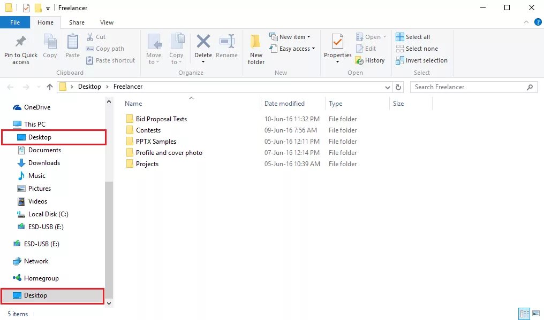
Task: Create a New folder
Action: [x=256, y=49]
